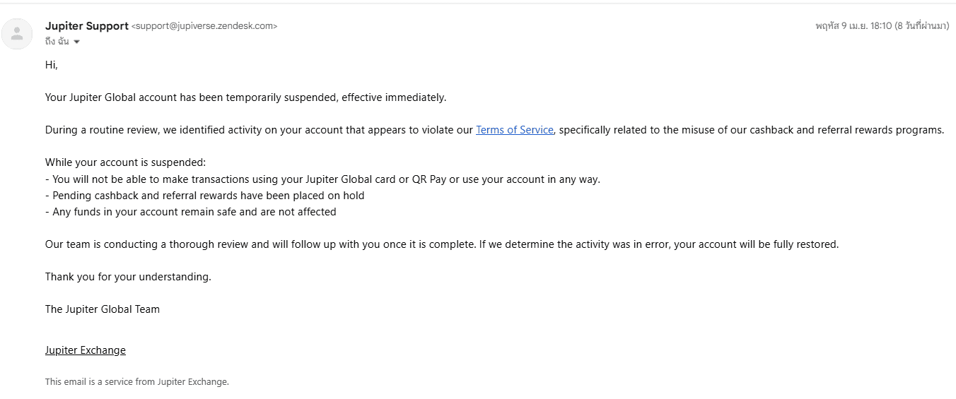Screen dimensions: 956x399
Task: Click the sender's profile avatar icon
Action: 17,34
